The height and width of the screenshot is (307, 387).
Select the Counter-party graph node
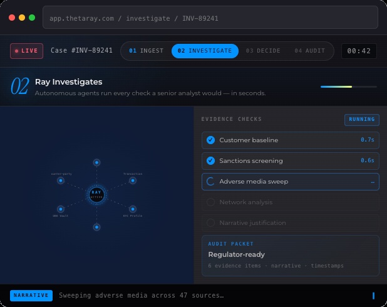[61, 180]
